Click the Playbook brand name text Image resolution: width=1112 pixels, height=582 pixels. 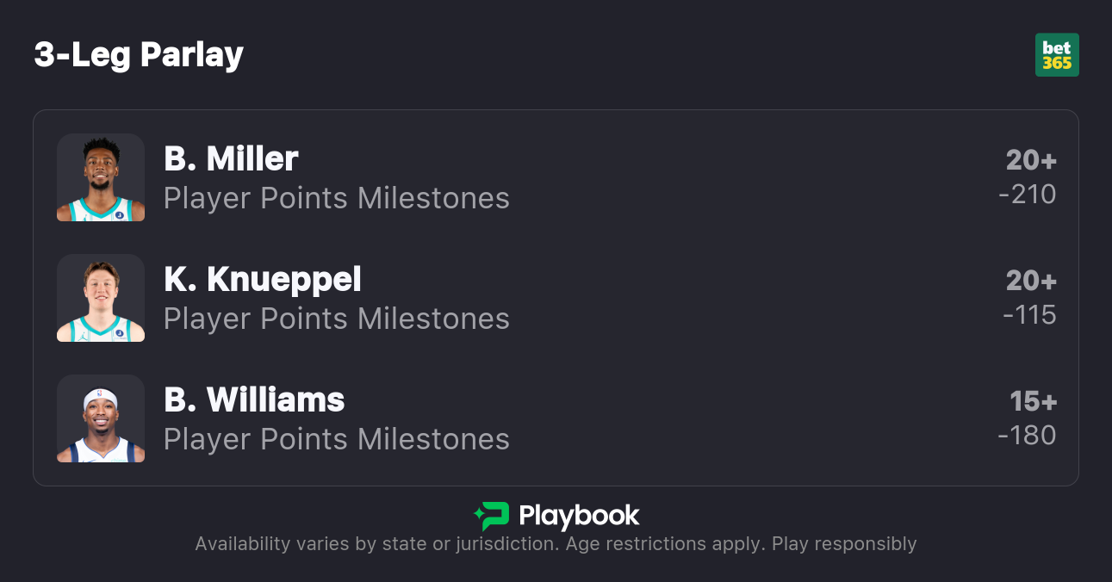pos(579,517)
